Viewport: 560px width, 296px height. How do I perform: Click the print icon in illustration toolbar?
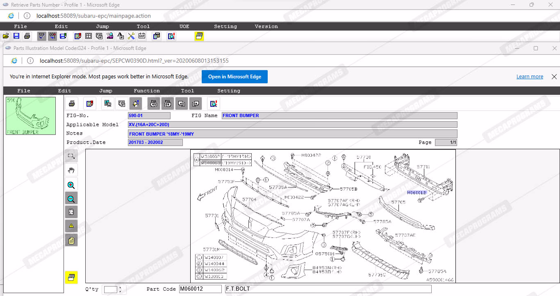tap(72, 104)
